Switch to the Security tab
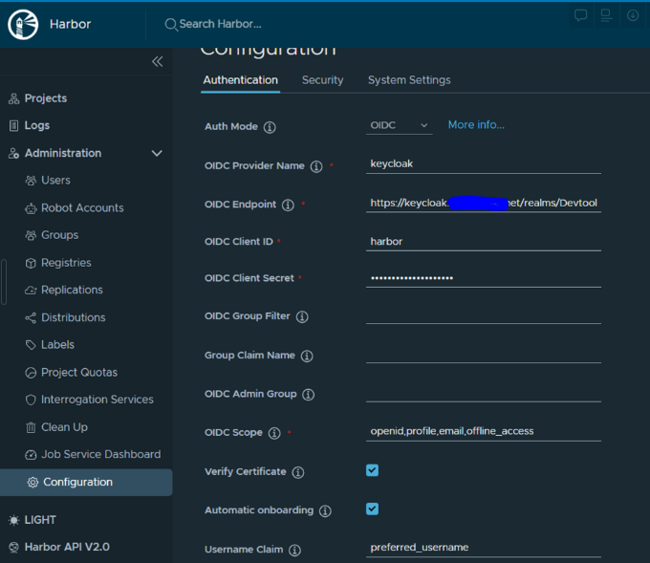650x563 pixels. pyautogui.click(x=322, y=80)
